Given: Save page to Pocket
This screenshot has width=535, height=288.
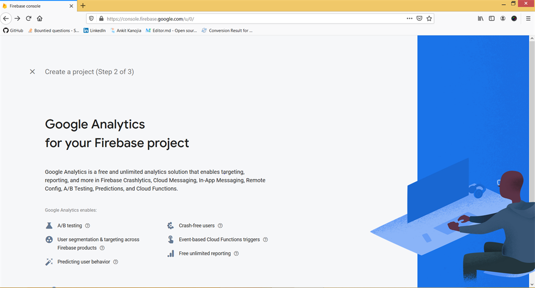Looking at the screenshot, I should tap(419, 19).
